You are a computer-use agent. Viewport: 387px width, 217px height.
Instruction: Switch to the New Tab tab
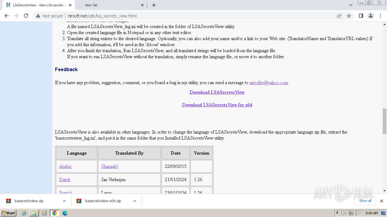click(x=111, y=5)
